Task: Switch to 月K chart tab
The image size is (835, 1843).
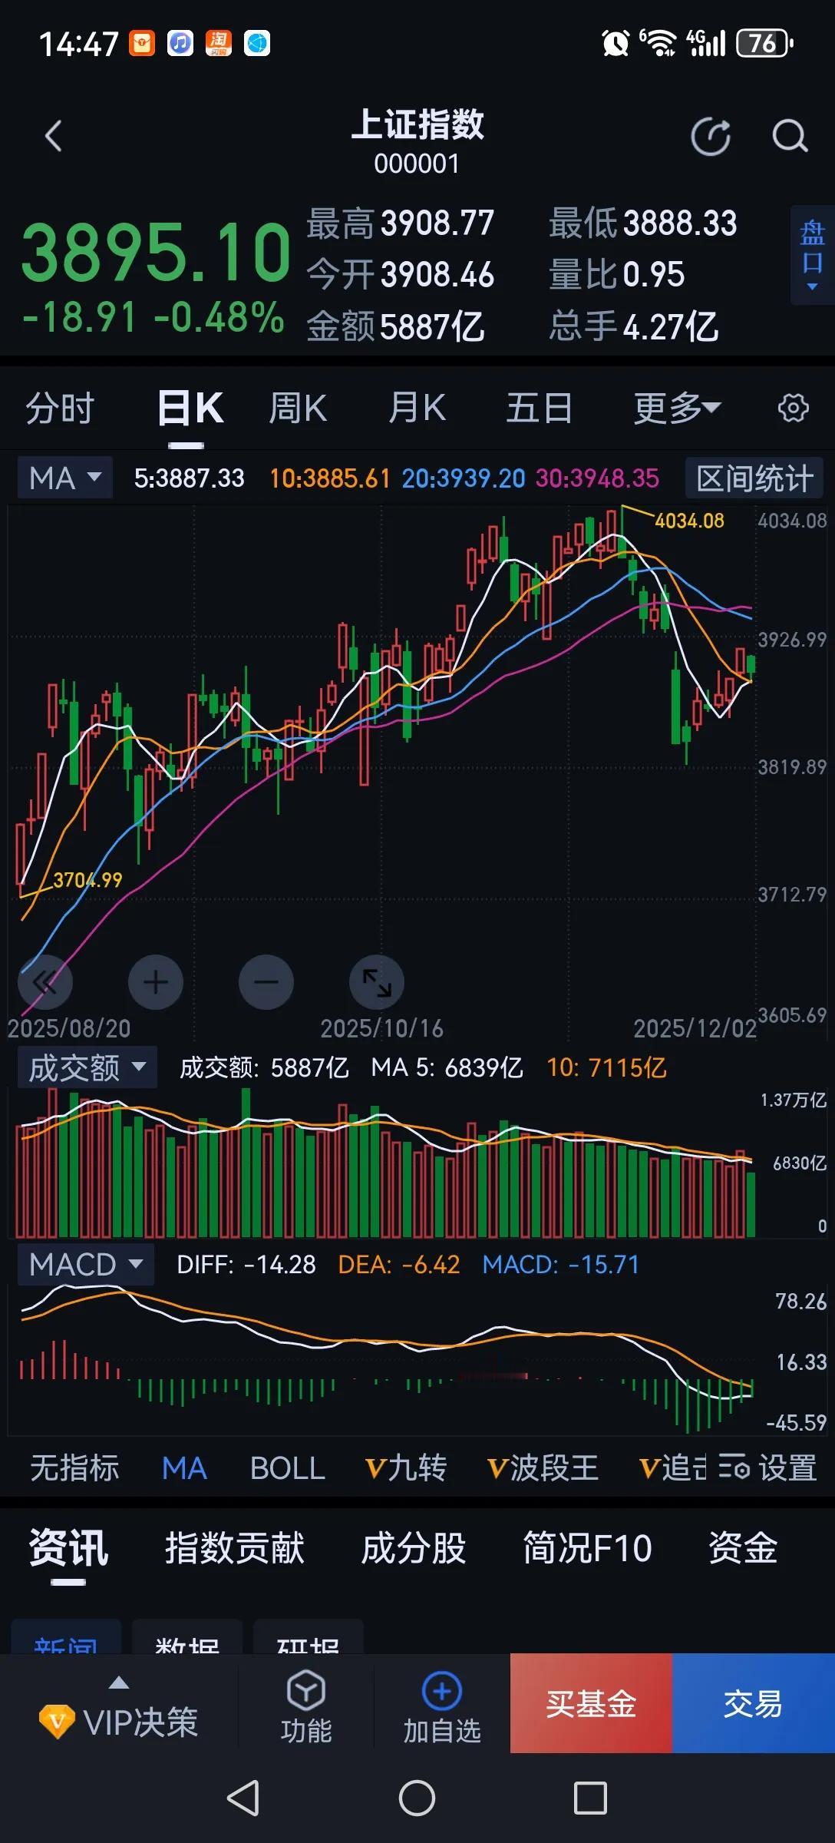Action: [x=417, y=408]
